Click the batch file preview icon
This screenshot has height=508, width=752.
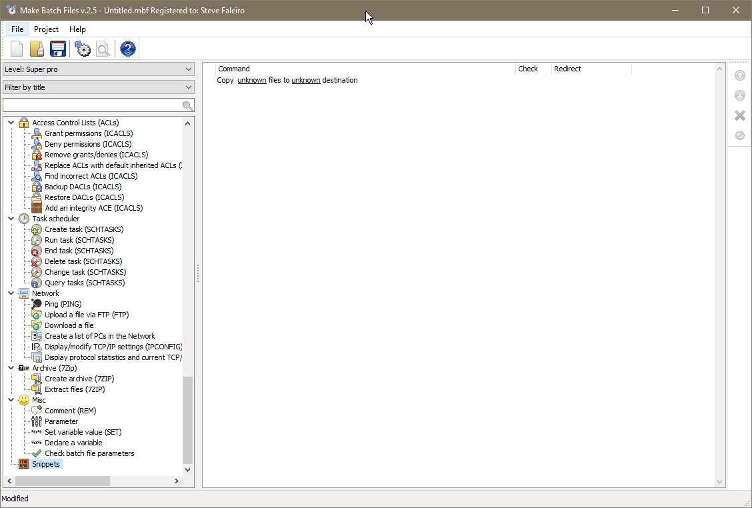coord(103,48)
